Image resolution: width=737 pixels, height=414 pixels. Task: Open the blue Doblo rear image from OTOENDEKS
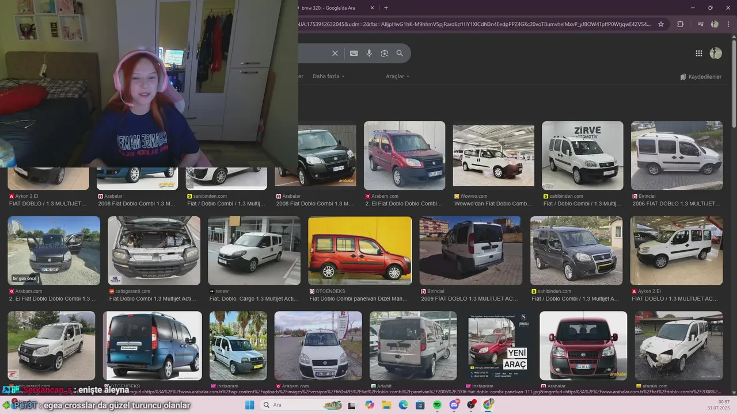(x=152, y=346)
